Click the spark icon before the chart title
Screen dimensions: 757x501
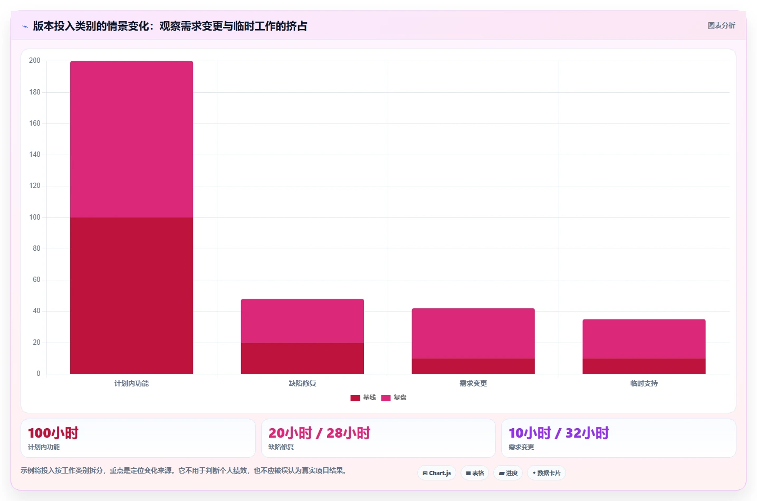(25, 26)
